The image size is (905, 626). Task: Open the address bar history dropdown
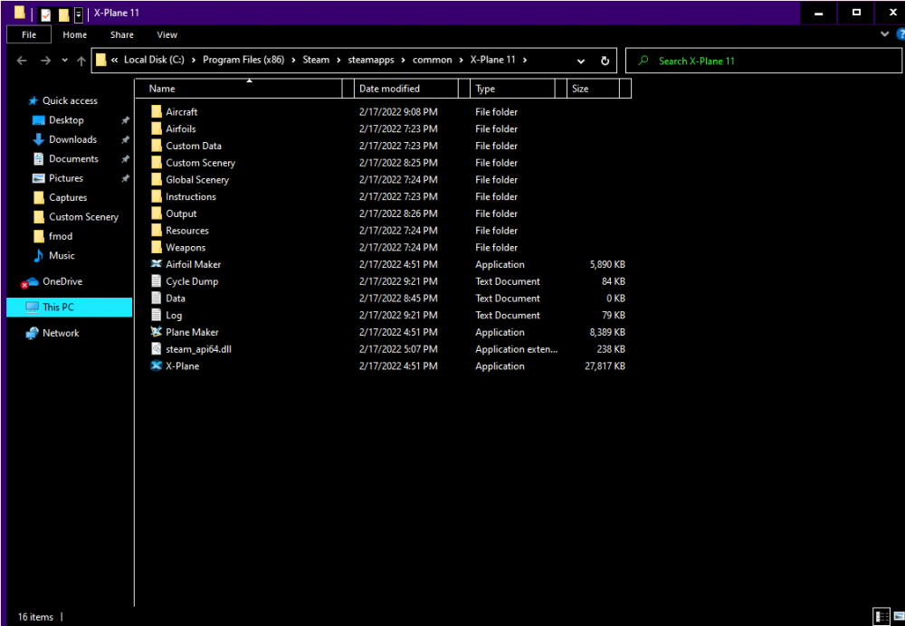pos(581,61)
